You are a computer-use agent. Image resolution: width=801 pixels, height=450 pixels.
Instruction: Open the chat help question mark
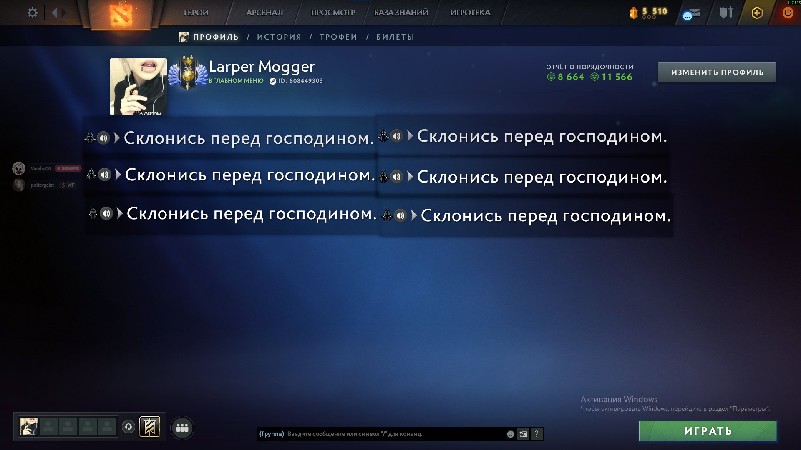click(537, 434)
